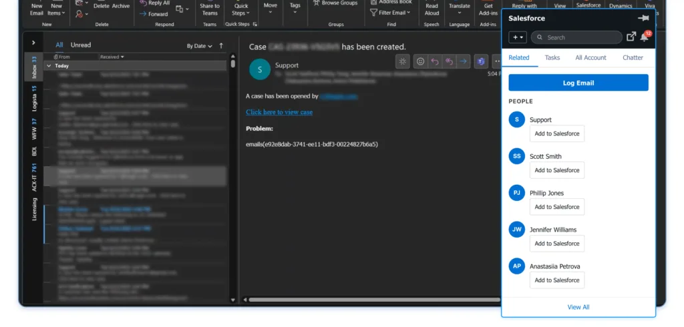This screenshot has height=327, width=684.
Task: Switch to the Related tab
Action: (x=518, y=57)
